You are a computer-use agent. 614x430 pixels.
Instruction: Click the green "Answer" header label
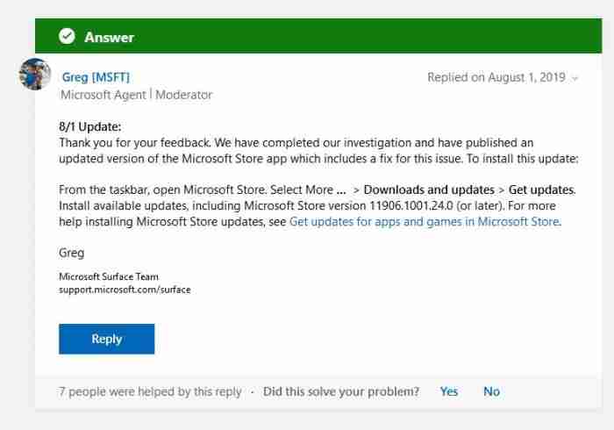pyautogui.click(x=109, y=37)
